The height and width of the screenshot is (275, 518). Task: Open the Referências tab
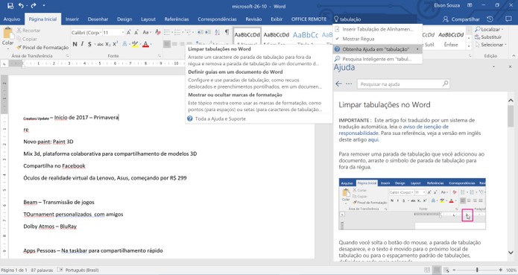(x=177, y=19)
